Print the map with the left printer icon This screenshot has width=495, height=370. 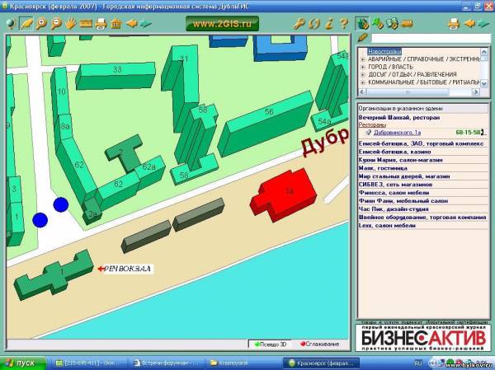[101, 24]
